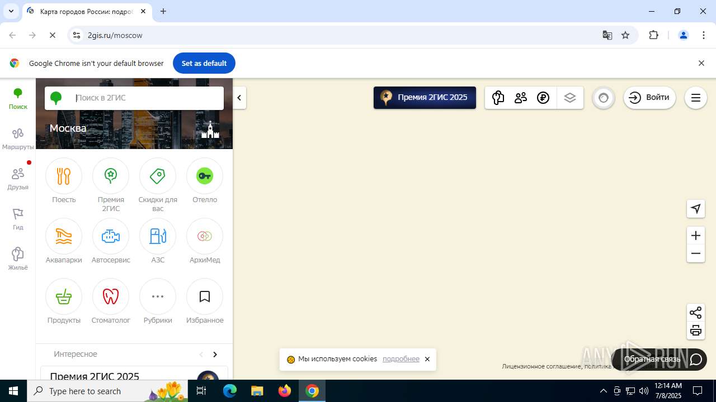Image resolution: width=716 pixels, height=402 pixels.
Task: Click the ruble price layer icon
Action: pyautogui.click(x=543, y=98)
